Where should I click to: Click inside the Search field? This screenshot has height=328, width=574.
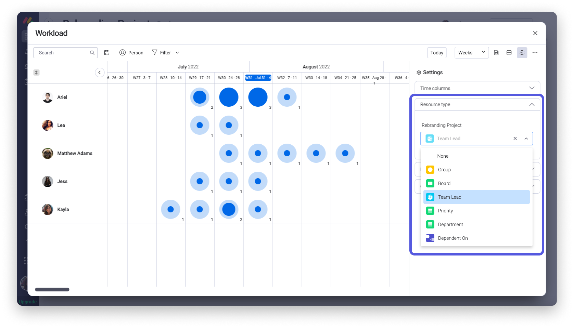tap(65, 53)
